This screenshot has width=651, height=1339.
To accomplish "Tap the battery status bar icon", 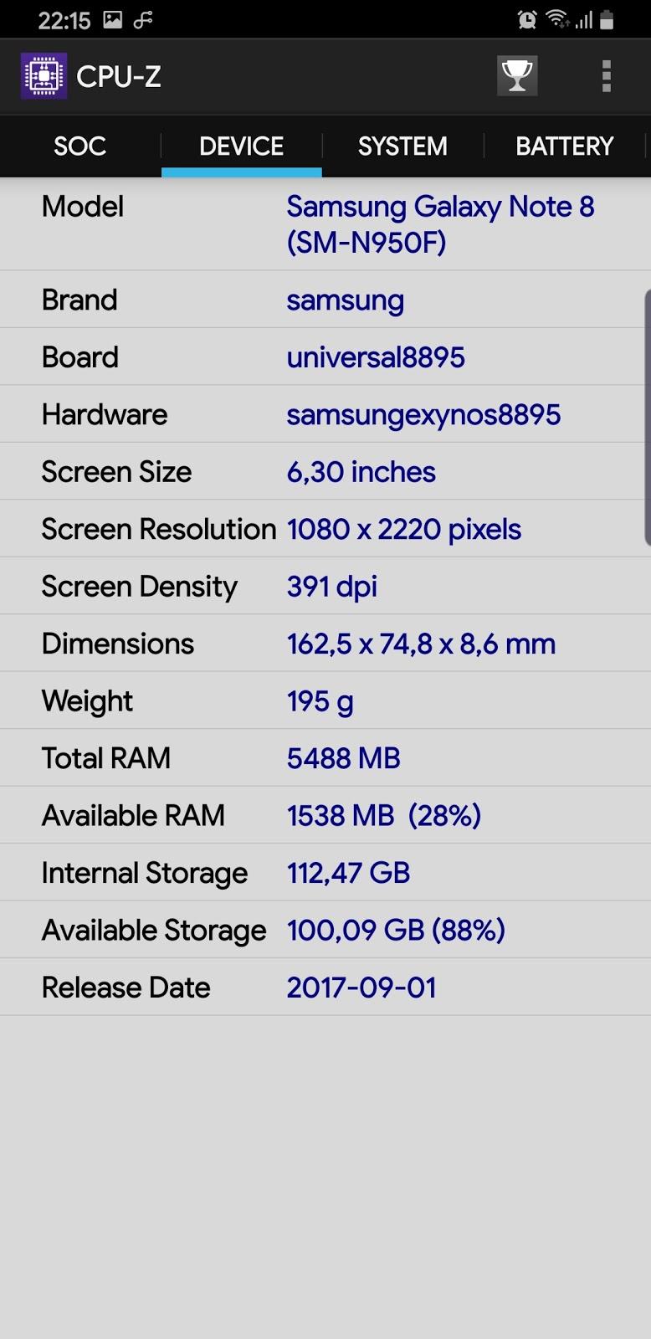I will pos(607,19).
